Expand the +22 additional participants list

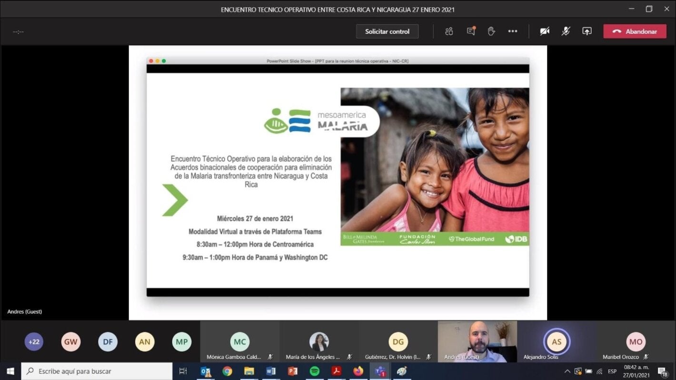point(34,341)
